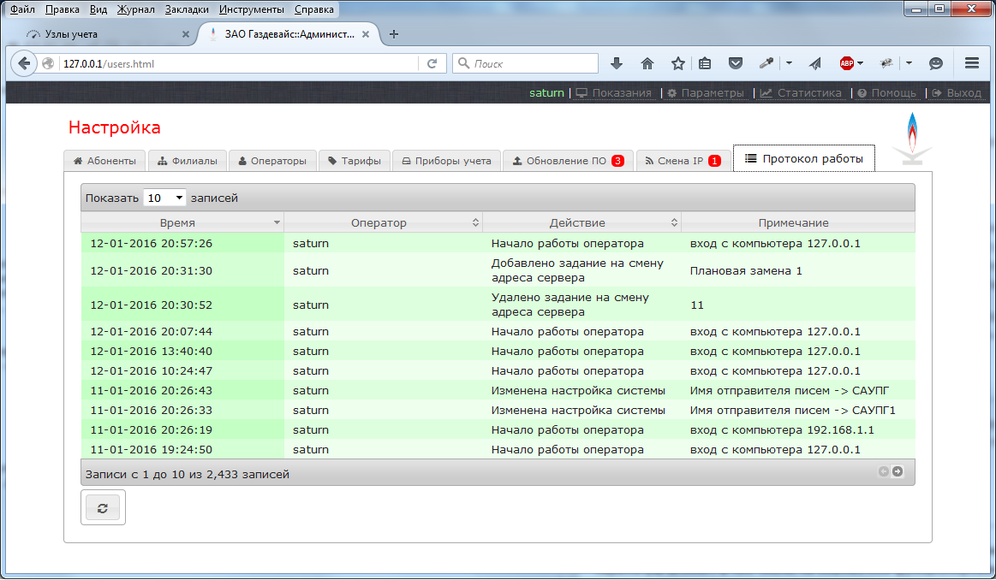
Task: Go to next page of records
Action: 897,471
